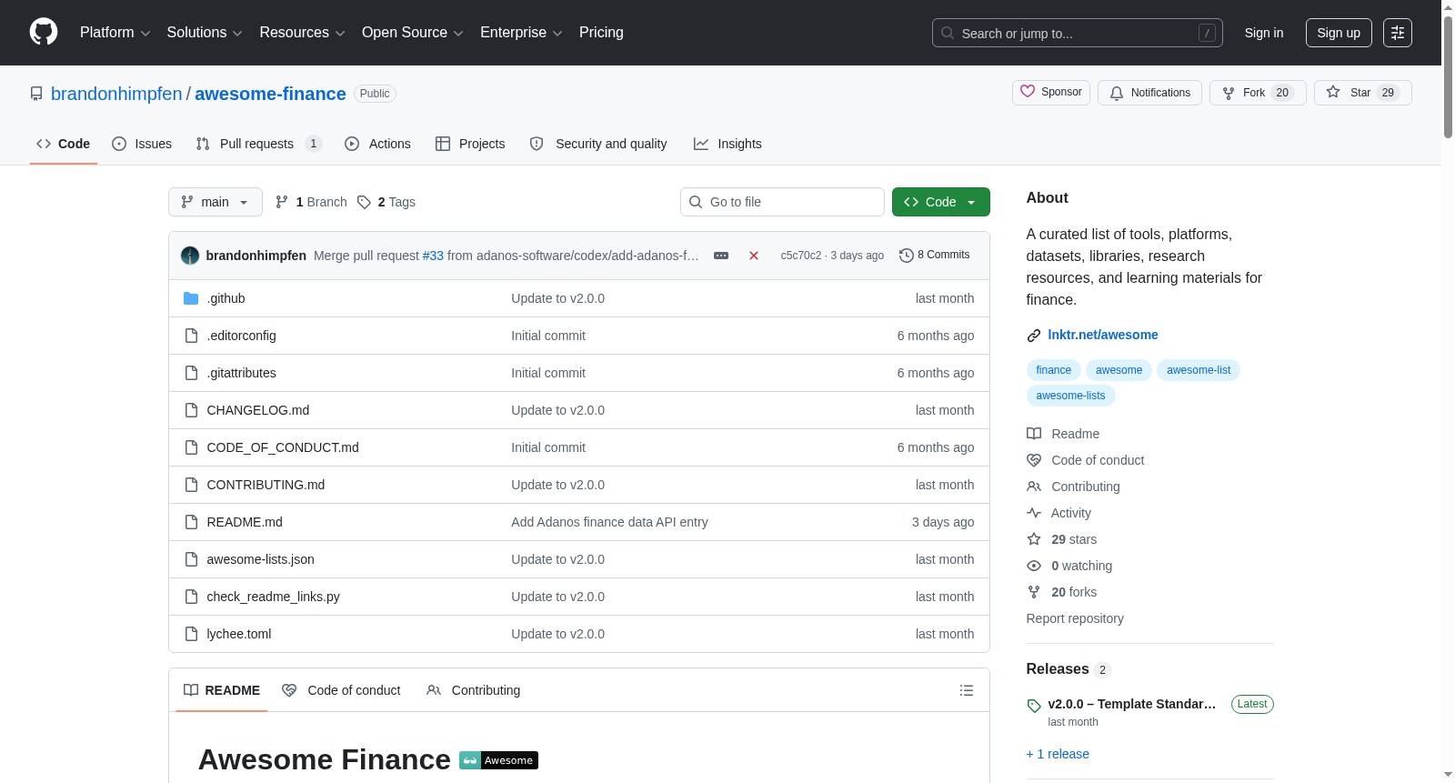Switch to Pull requests tab
Viewport: 1455px width, 783px height.
(x=259, y=144)
